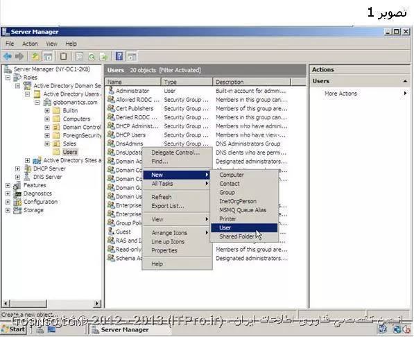Select Shared Folder in the New submenu
414x337 pixels.
click(x=244, y=236)
